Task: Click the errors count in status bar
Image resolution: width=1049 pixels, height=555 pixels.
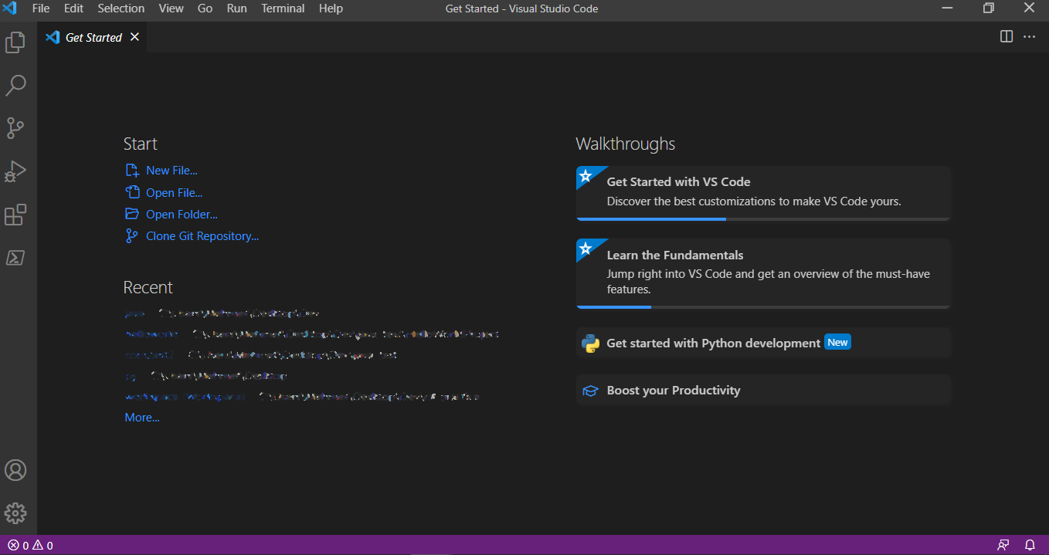Action: click(x=18, y=545)
